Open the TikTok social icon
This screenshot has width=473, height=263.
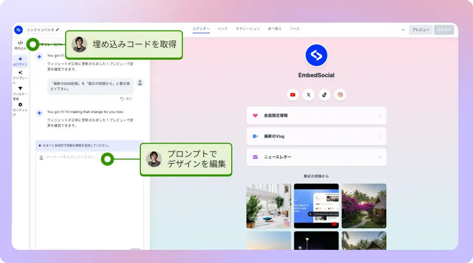[x=324, y=95]
